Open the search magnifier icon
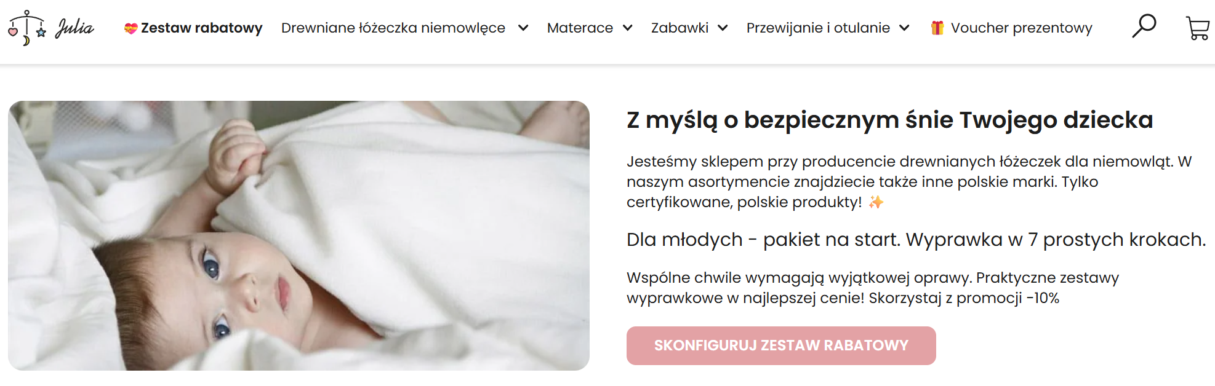This screenshot has height=386, width=1215. 1144,26
